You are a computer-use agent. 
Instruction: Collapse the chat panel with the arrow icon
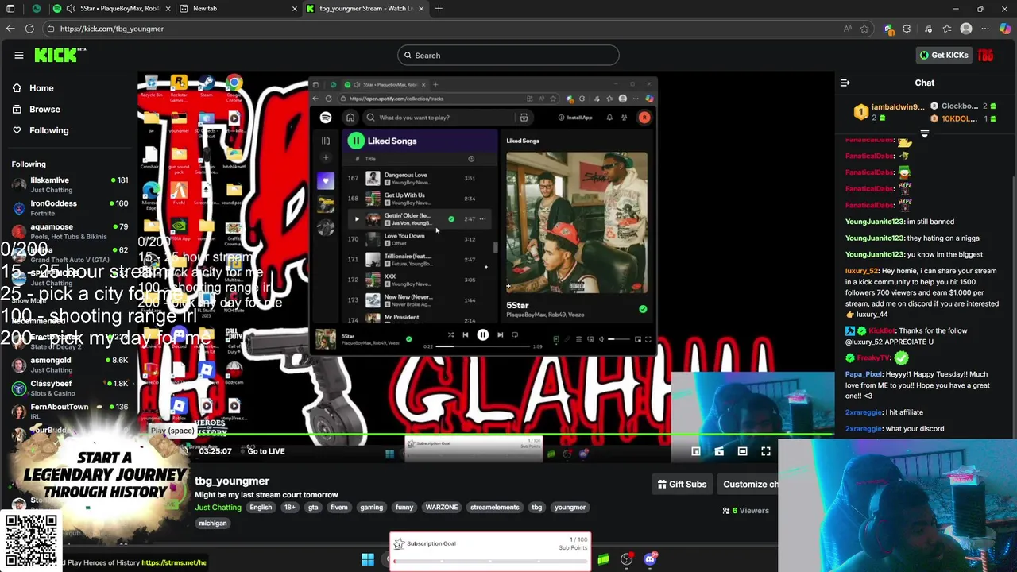[x=845, y=83]
